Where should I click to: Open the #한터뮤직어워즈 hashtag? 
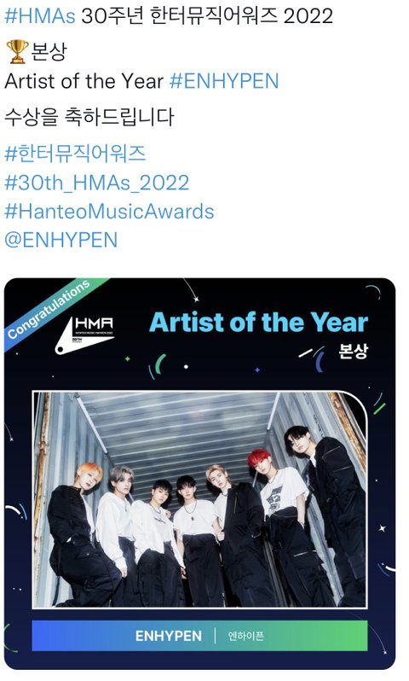[x=75, y=154]
